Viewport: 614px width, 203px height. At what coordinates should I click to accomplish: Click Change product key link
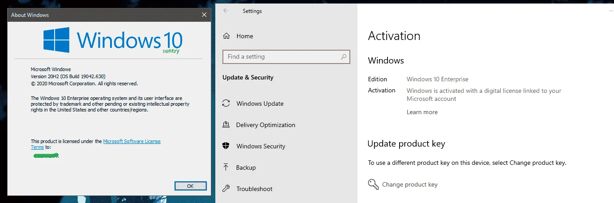pyautogui.click(x=410, y=184)
